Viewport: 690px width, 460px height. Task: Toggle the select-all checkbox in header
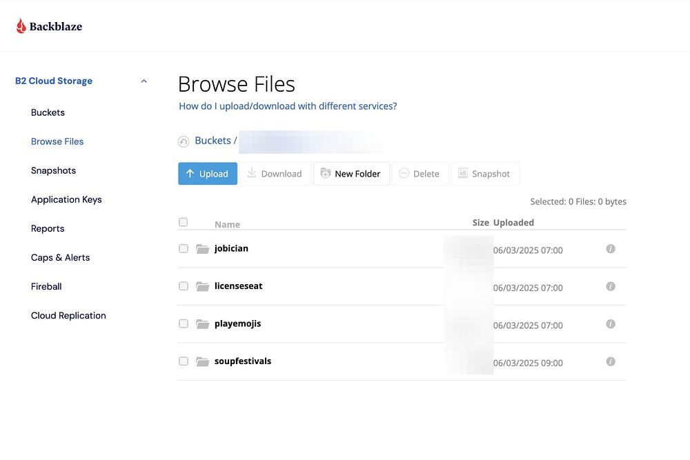click(184, 222)
